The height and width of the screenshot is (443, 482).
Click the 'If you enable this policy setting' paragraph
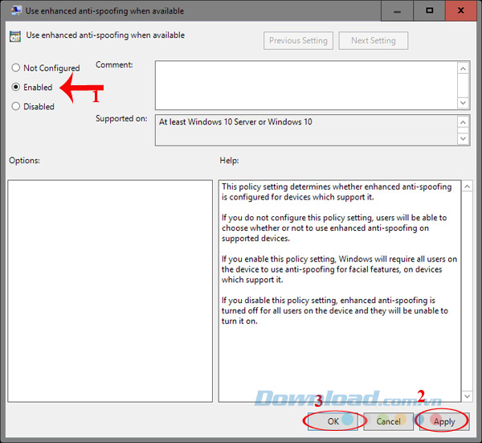339,269
